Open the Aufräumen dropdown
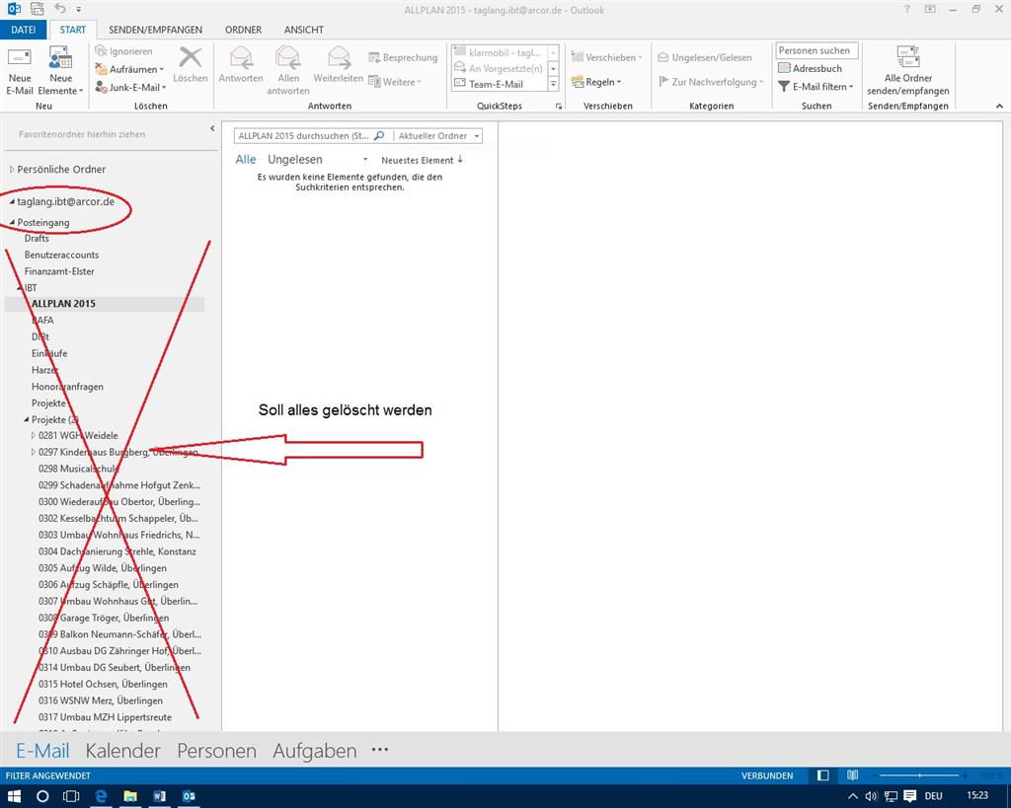 (x=129, y=69)
